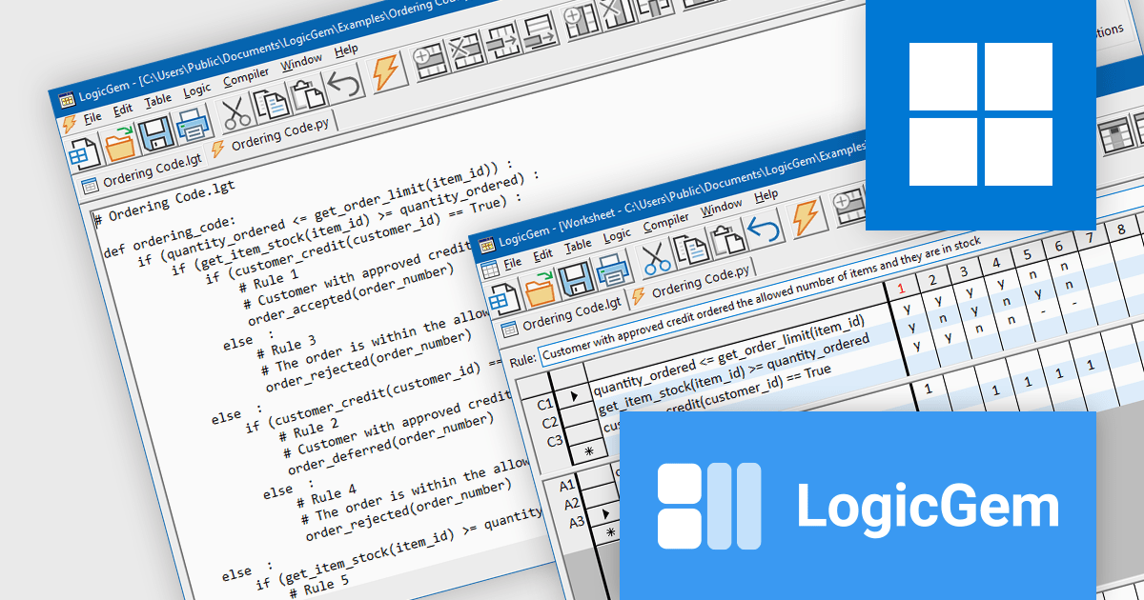1144x600 pixels.
Task: Select action row A2 header
Action: click(x=572, y=504)
